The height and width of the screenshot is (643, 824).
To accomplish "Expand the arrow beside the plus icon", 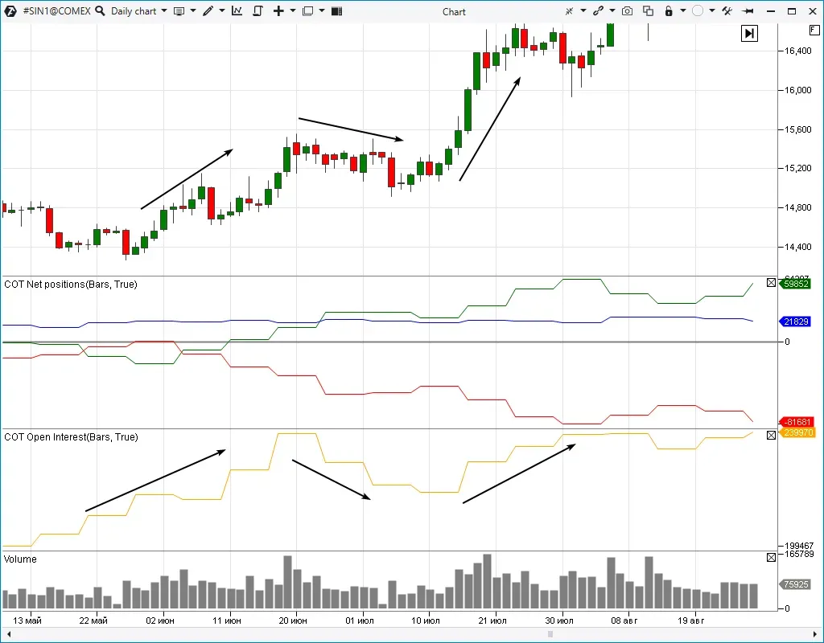I will 293,11.
